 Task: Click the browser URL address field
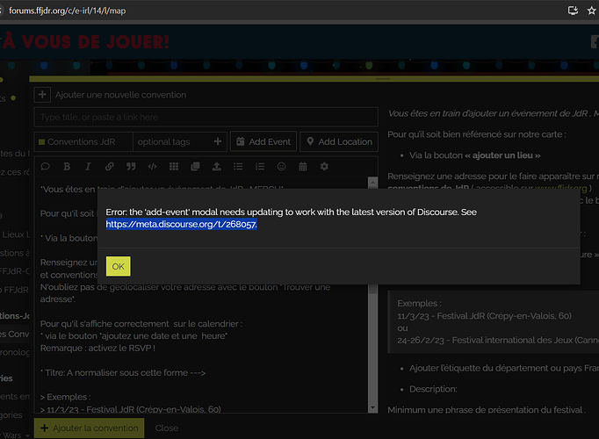pos(68,11)
